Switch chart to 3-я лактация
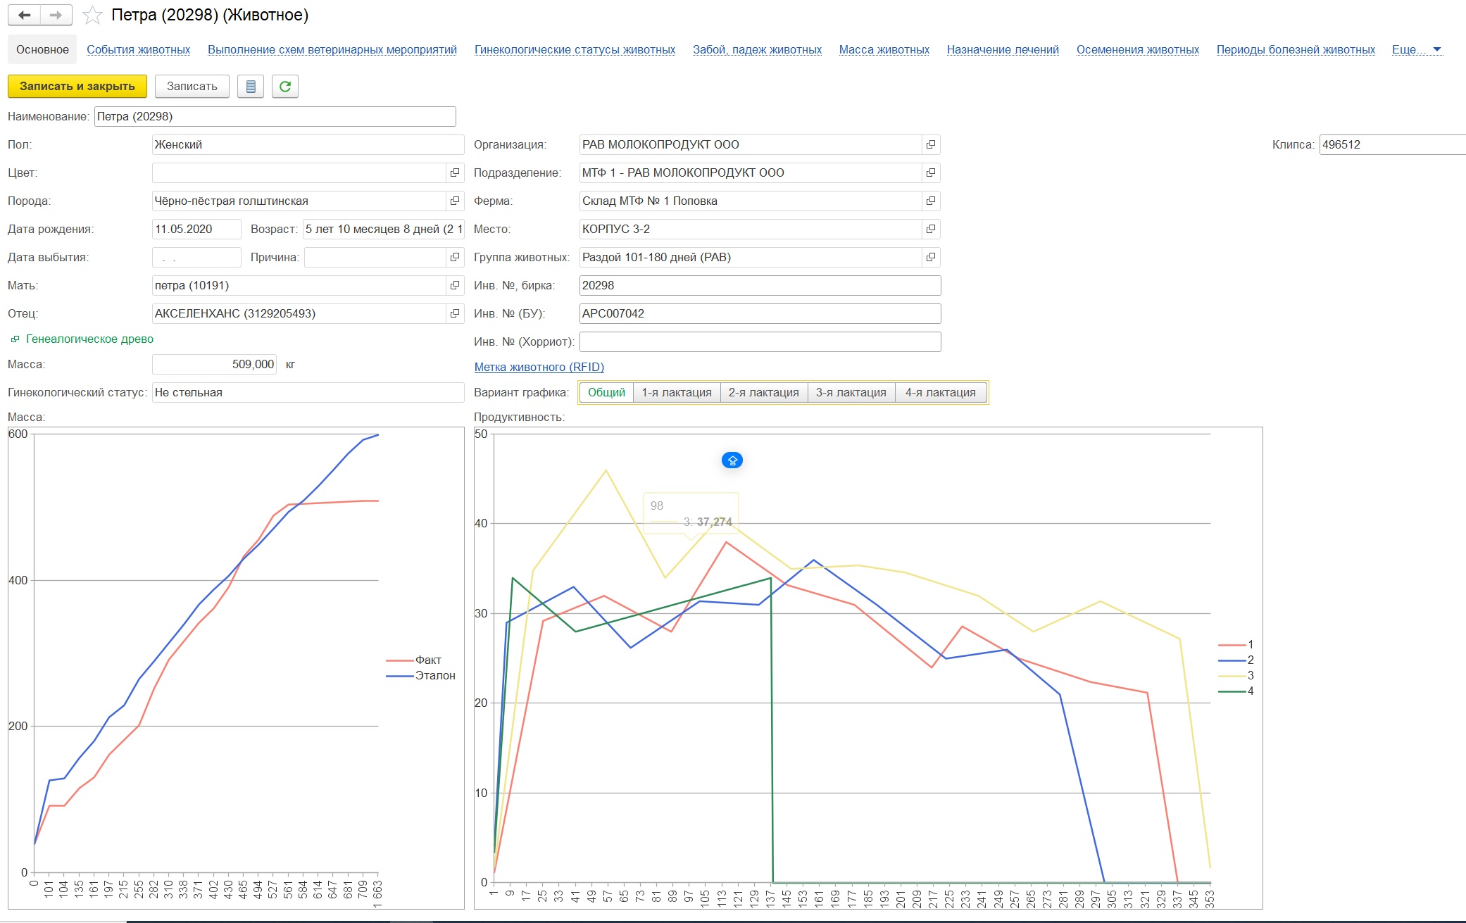Screen dimensions: 1466x923 tap(851, 392)
